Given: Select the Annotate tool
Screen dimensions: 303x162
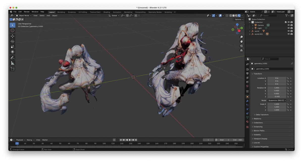Looking at the screenshot, I should [x=13, y=58].
